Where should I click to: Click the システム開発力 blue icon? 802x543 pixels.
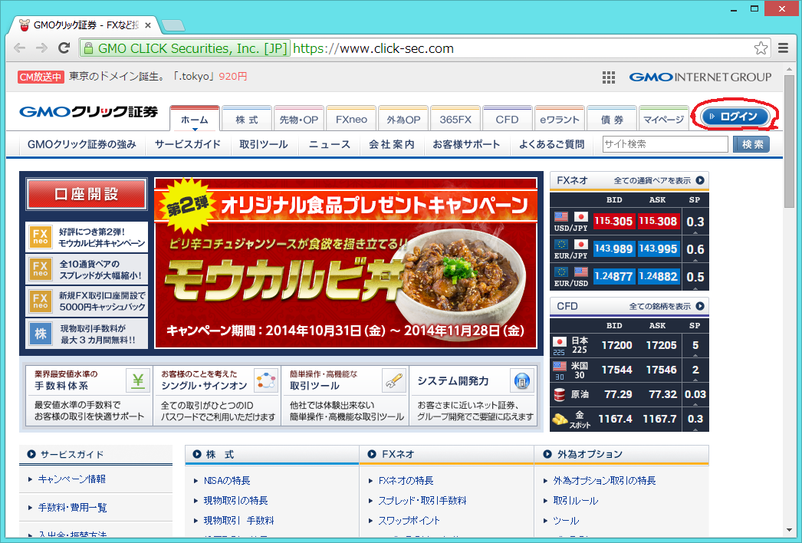point(522,380)
